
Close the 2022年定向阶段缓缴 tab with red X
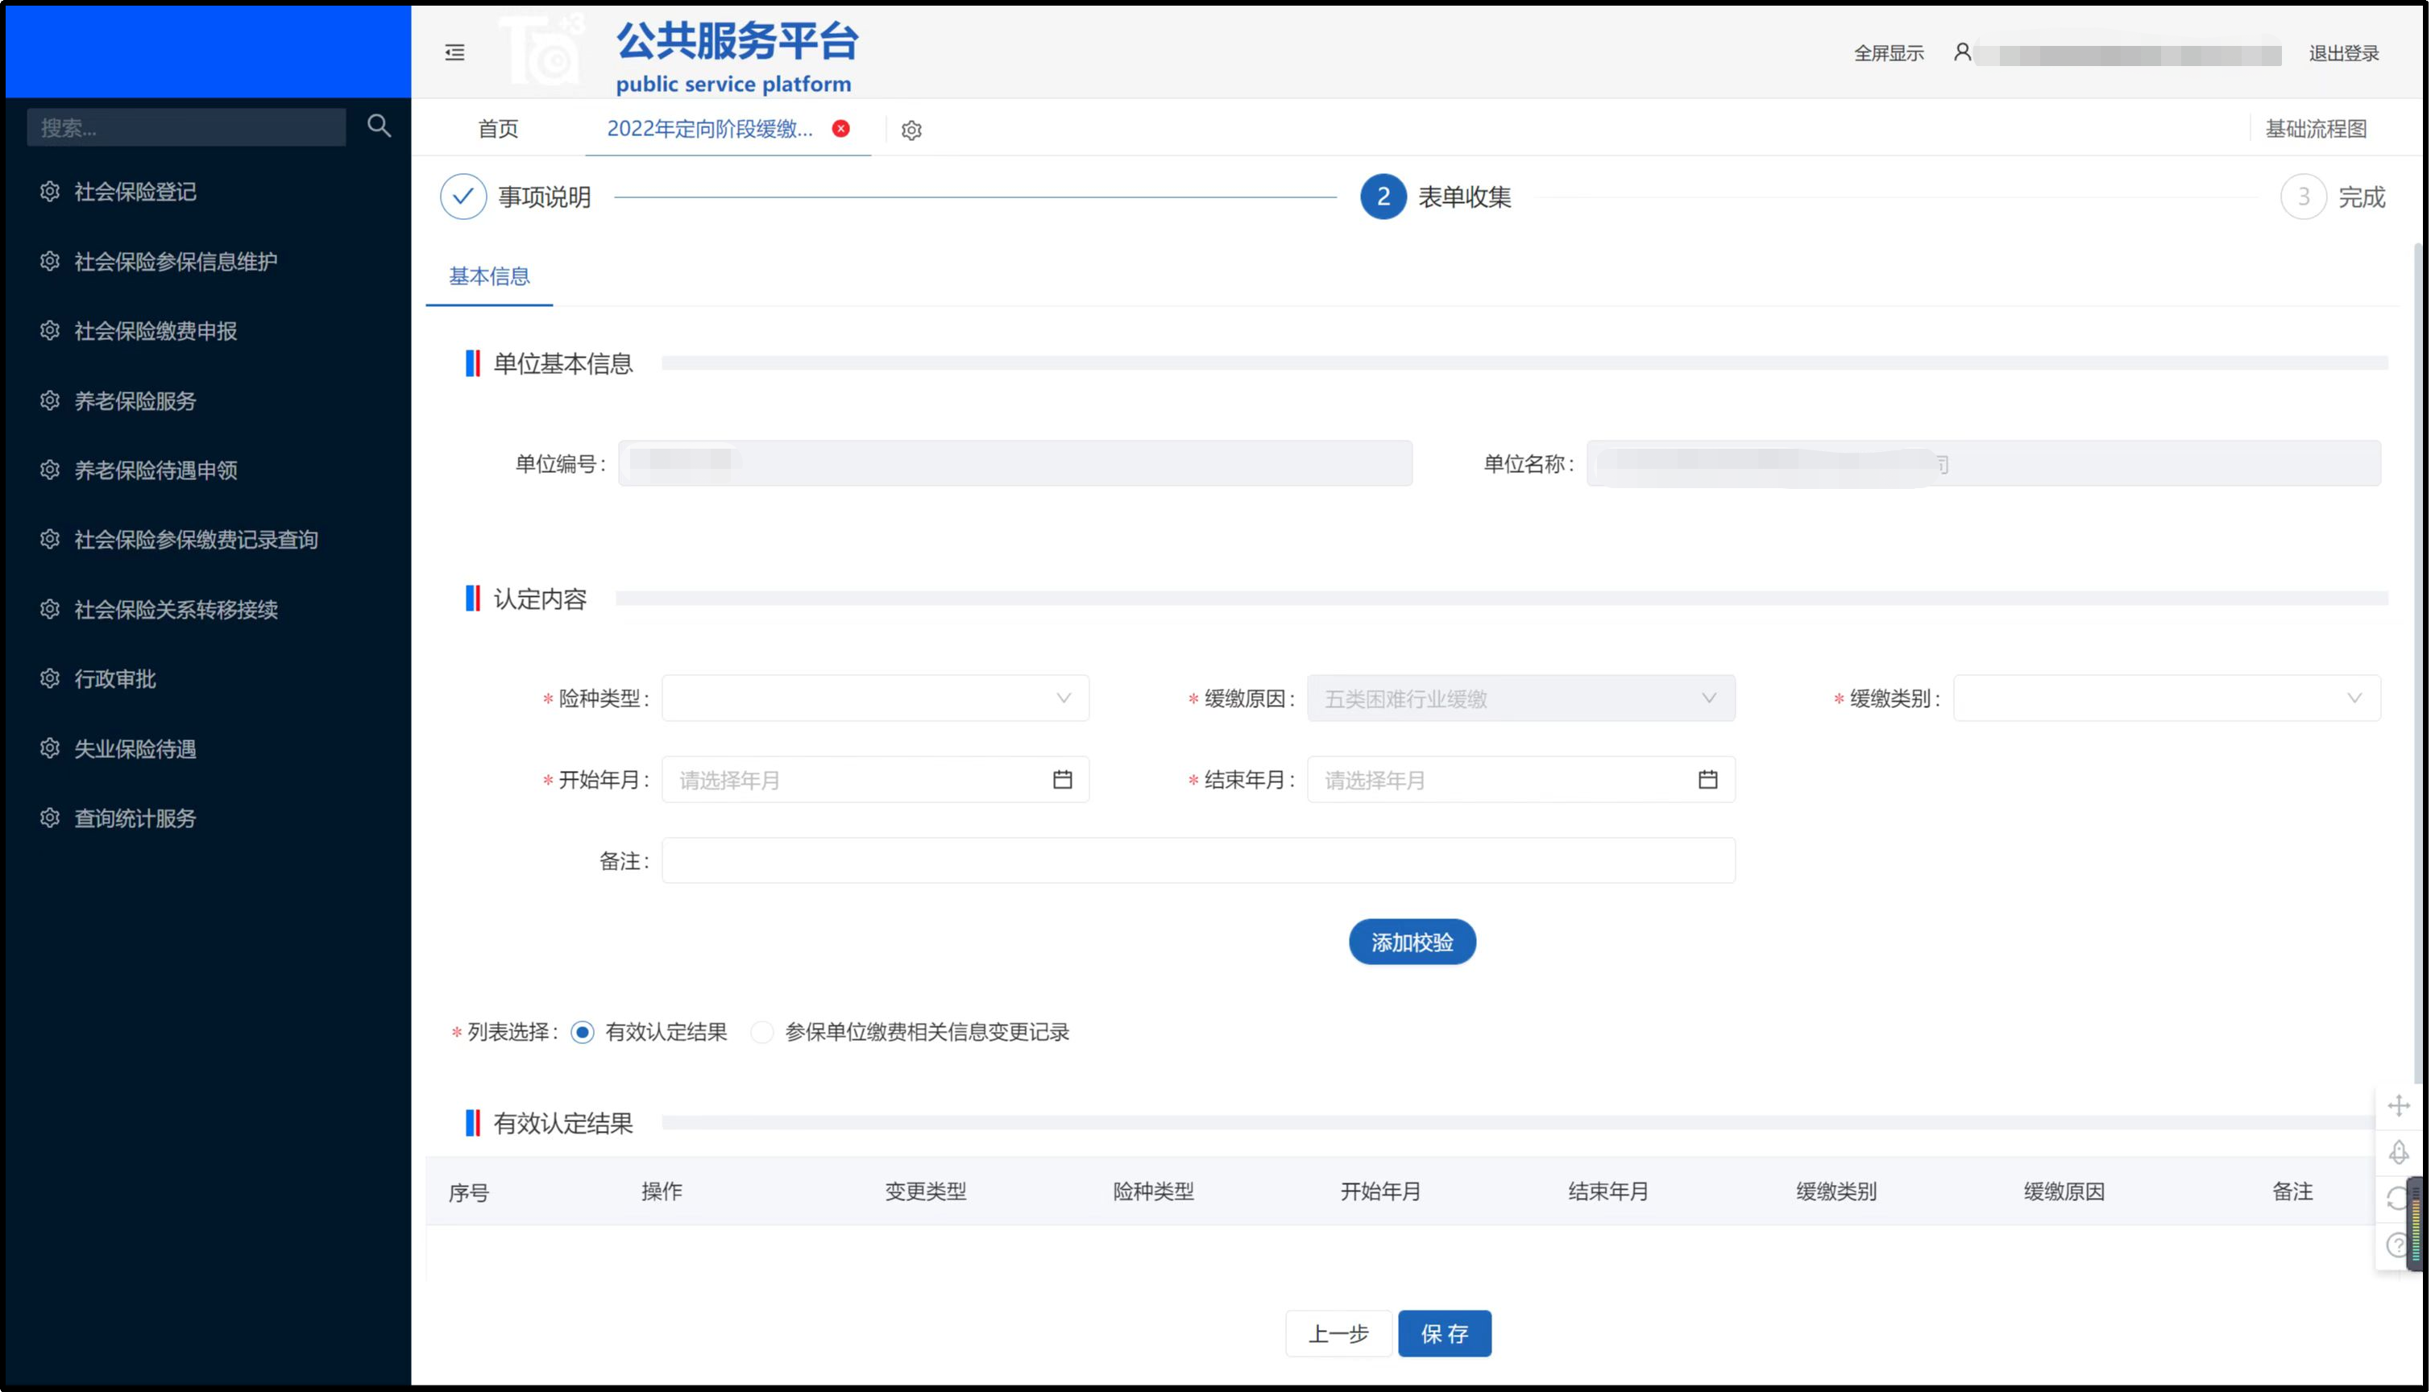click(x=840, y=128)
